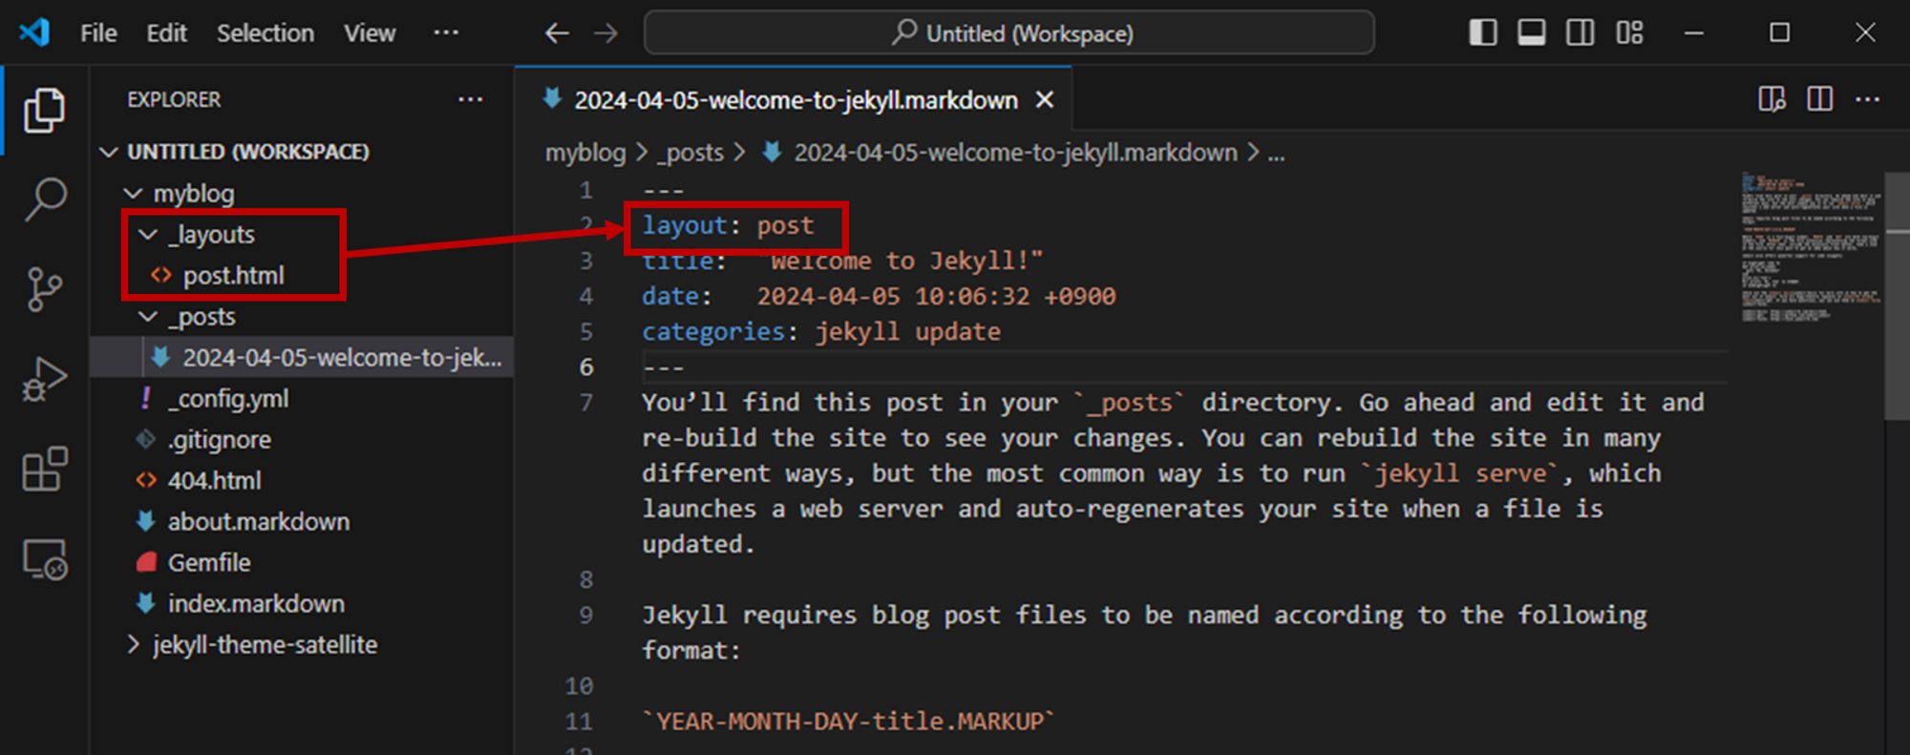Open _config.yml file
1910x755 pixels.
228,399
